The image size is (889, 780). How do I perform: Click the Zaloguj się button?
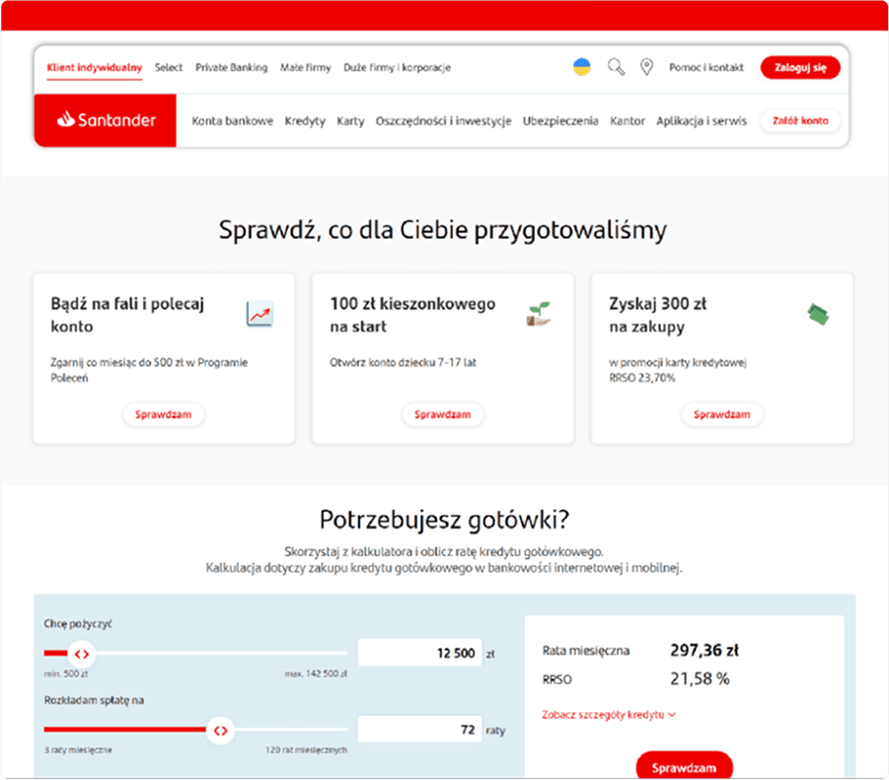(x=800, y=67)
